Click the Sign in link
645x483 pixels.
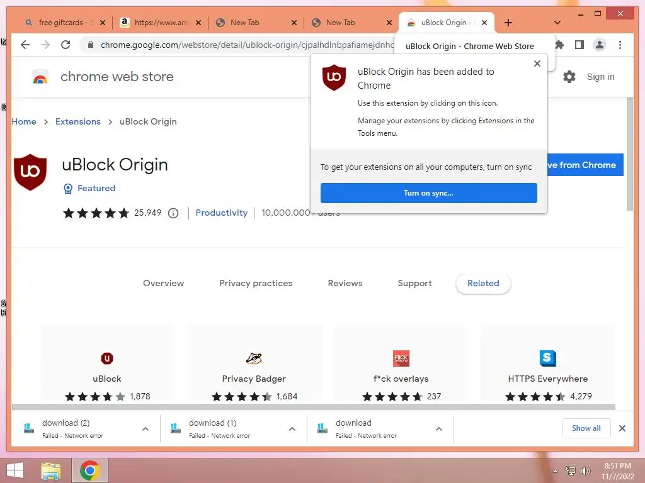(x=600, y=77)
